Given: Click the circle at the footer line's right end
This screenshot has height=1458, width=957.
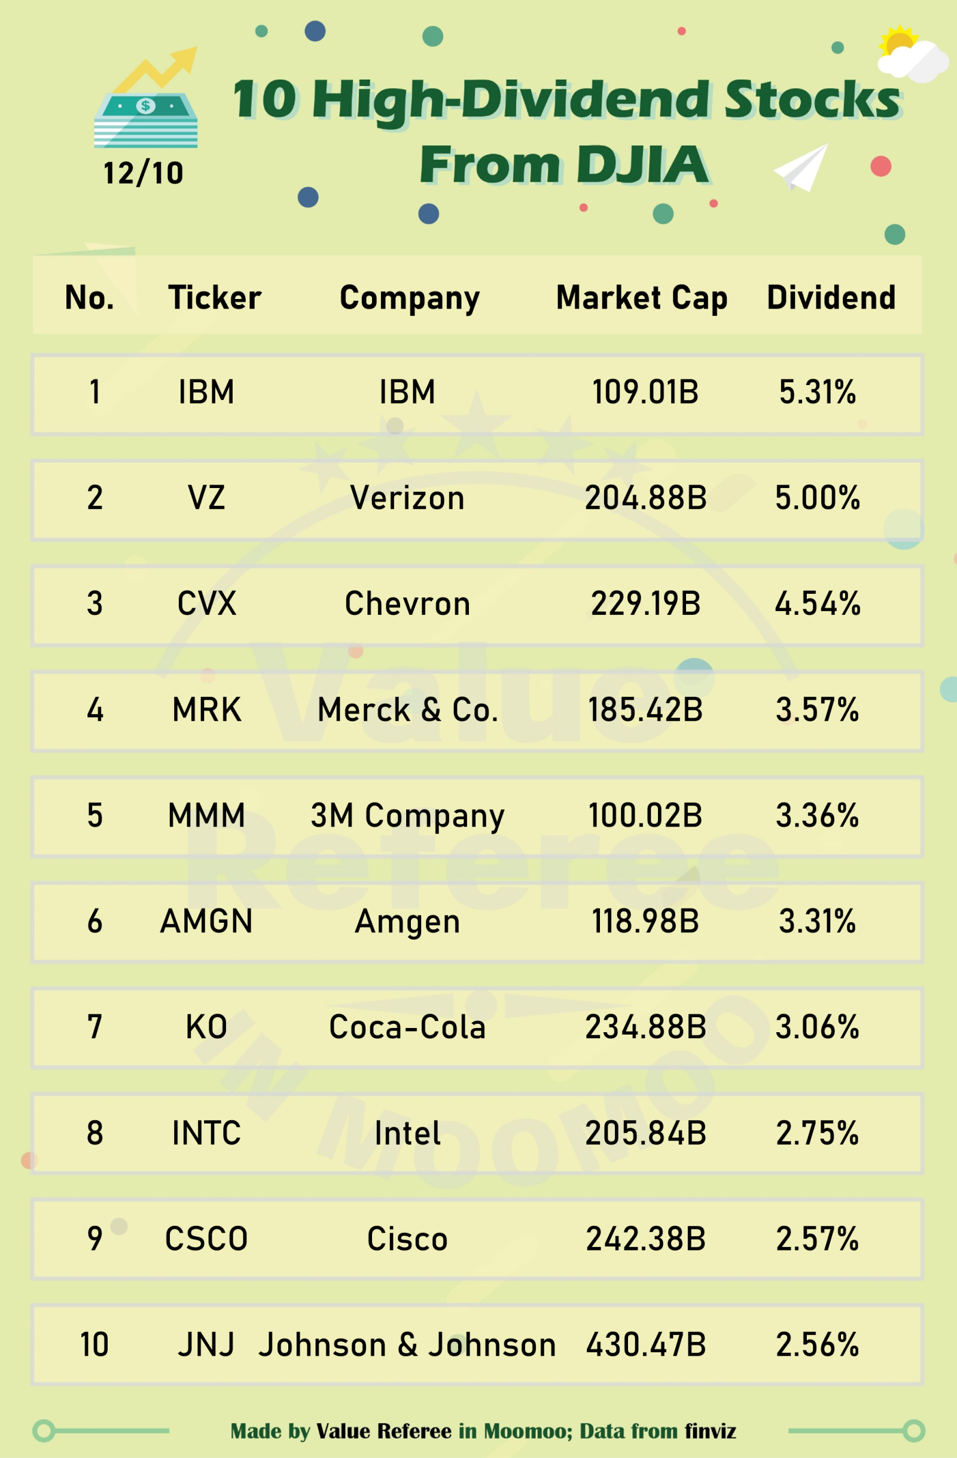Looking at the screenshot, I should pos(913,1430).
